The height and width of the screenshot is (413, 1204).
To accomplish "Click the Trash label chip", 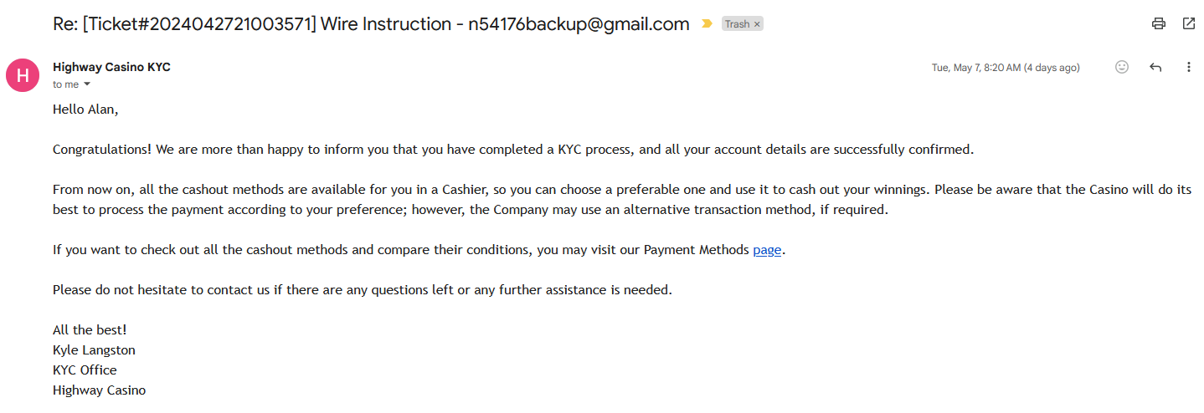I will coord(737,24).
